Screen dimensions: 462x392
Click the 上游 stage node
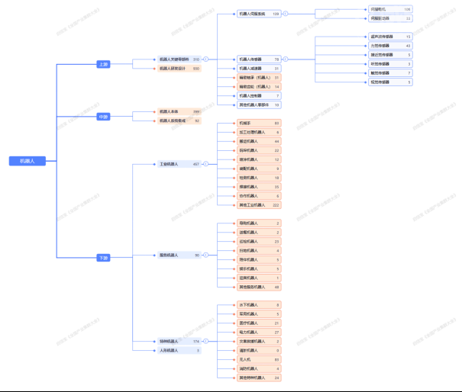point(104,64)
